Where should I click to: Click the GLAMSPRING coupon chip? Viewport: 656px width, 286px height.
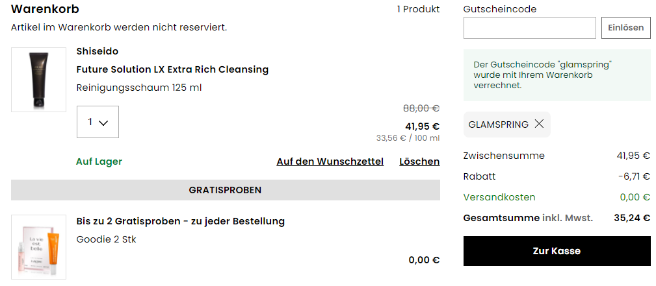tap(507, 125)
